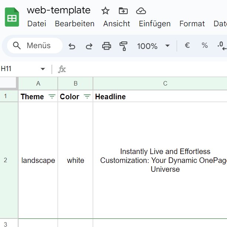
Task: Star the web-template document
Action: pos(105,11)
